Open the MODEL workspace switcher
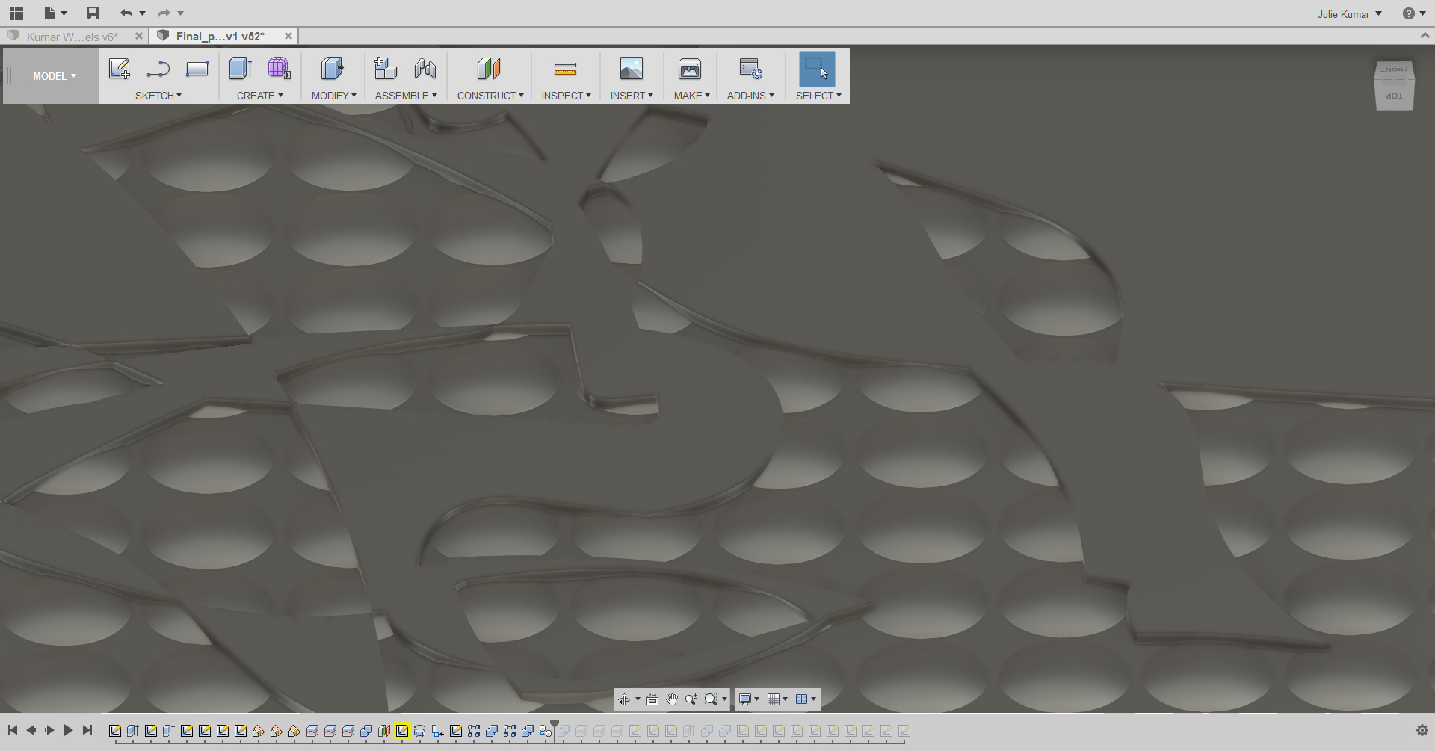This screenshot has width=1435, height=751. coord(55,76)
